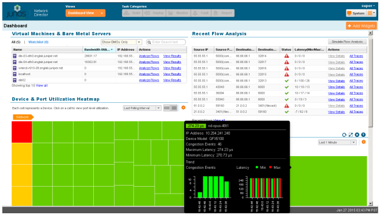The width and height of the screenshot is (380, 215).
Task: Click View Results for dle02
Action: point(172,80)
